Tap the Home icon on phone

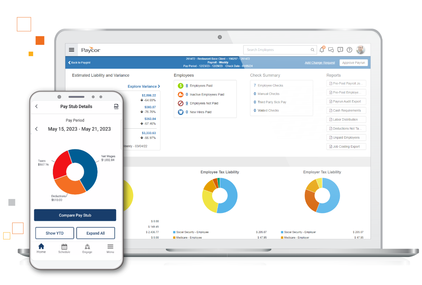tap(41, 248)
